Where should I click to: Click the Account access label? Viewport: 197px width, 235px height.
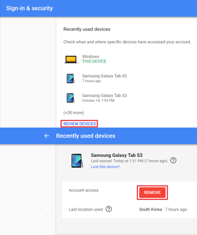[83, 190]
